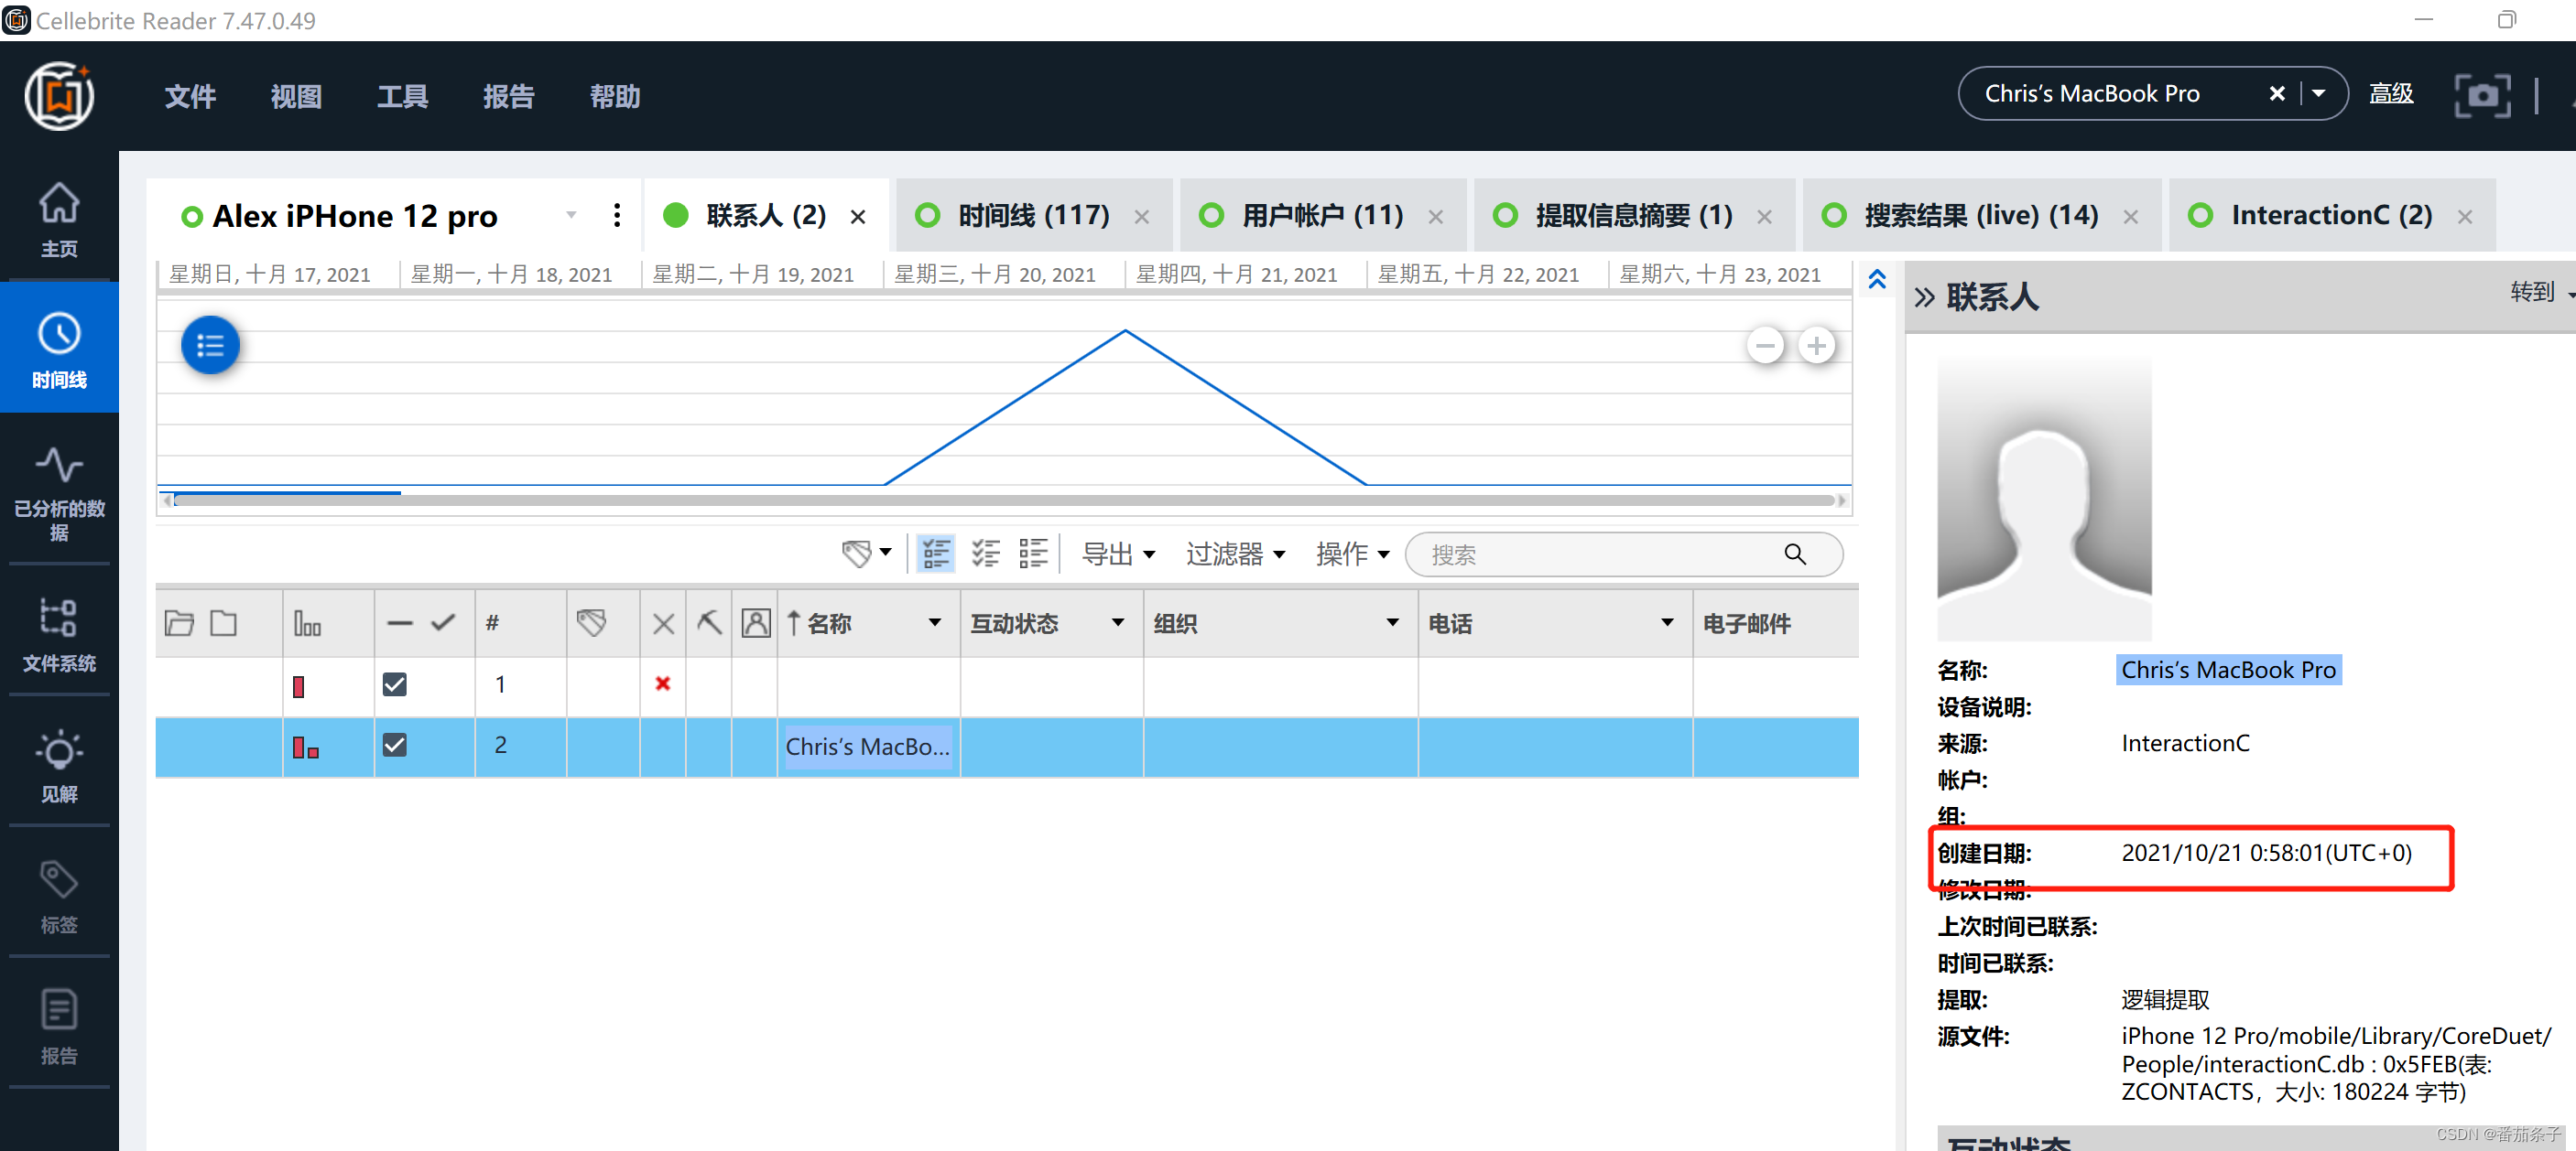Open the Filter (过滤器) dropdown

click(x=1235, y=554)
